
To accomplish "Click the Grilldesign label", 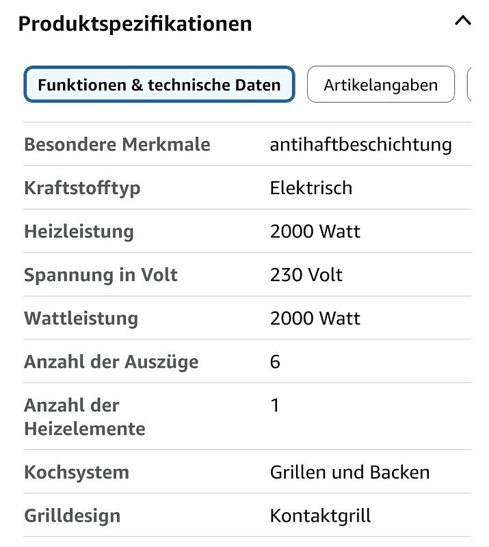I will [x=72, y=516].
